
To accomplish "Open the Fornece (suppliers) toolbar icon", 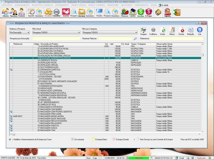I will click(x=22, y=12).
